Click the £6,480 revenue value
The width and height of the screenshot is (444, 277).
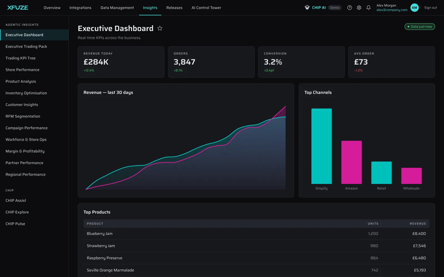coord(419,258)
